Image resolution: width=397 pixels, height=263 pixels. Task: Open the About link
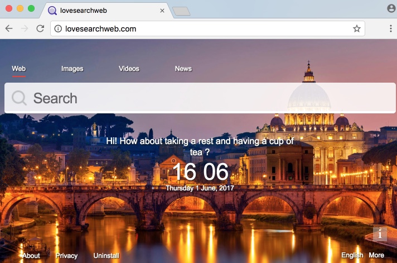[x=31, y=255]
